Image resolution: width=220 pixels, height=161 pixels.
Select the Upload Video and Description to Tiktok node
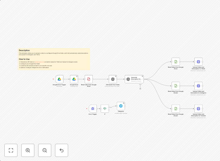click(x=198, y=62)
